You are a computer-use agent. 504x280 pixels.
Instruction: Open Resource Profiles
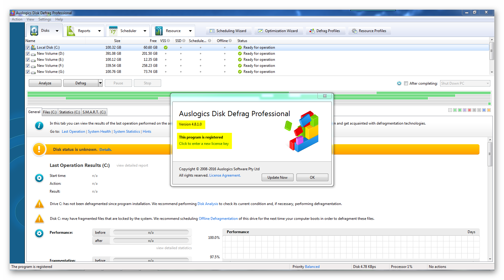click(369, 31)
